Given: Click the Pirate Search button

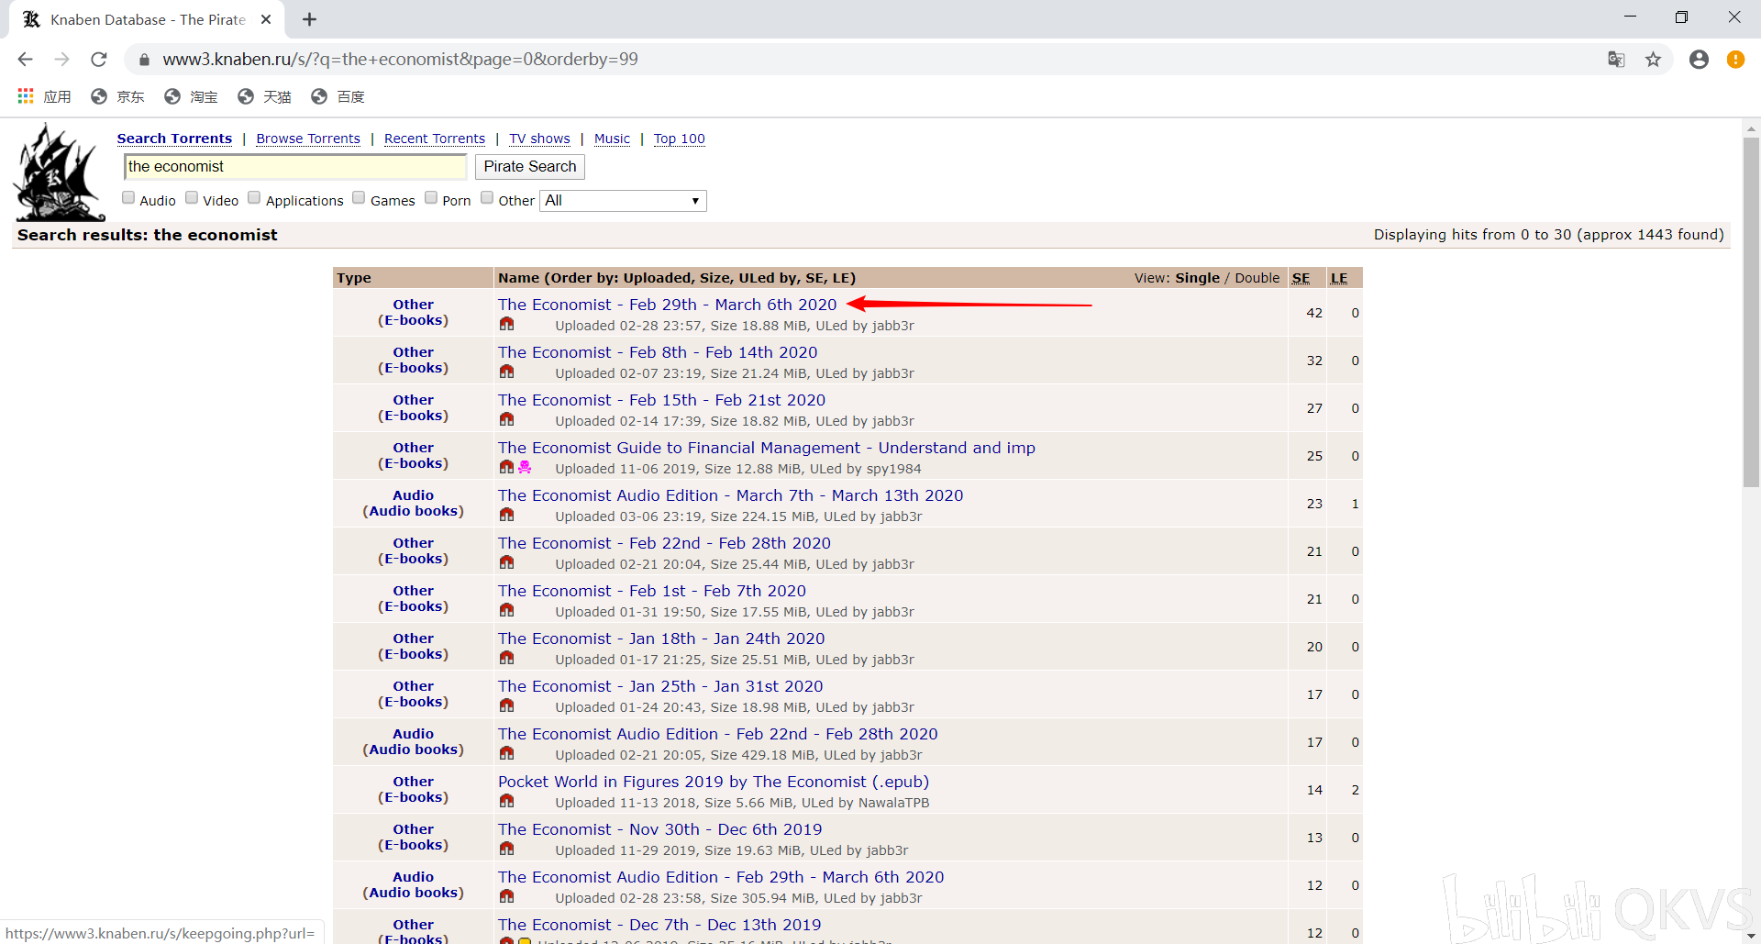Looking at the screenshot, I should click(530, 167).
